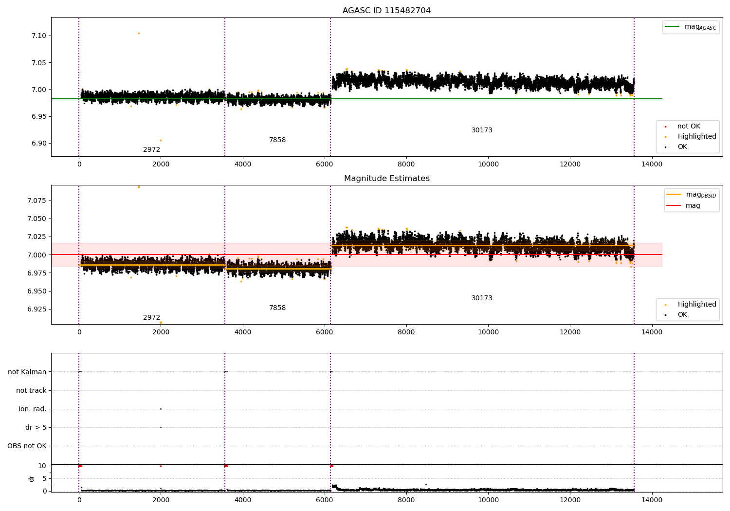The image size is (730, 511).
Task: Click the mag OBSID legend entry
Action: (x=692, y=195)
